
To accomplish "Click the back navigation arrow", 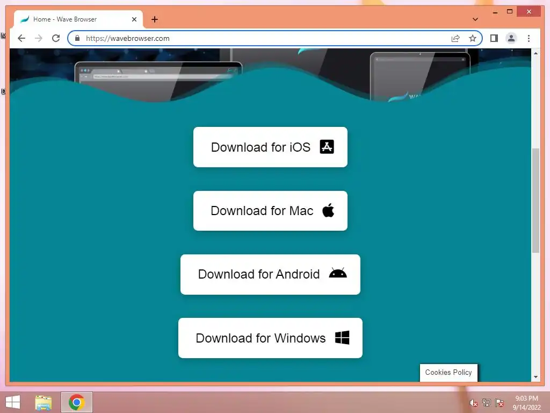I will pyautogui.click(x=21, y=38).
